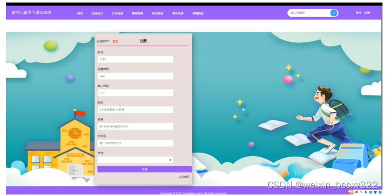
Task: Toggle the Sogou 中 Chinese/English mode icon
Action: coord(356,192)
